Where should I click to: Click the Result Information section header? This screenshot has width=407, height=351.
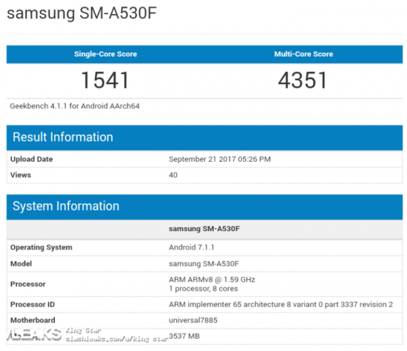pyautogui.click(x=62, y=137)
